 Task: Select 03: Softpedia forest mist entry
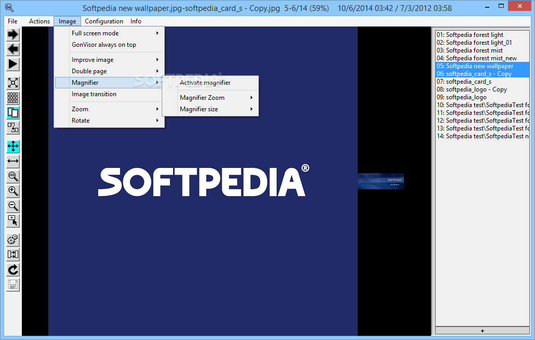tap(482, 50)
